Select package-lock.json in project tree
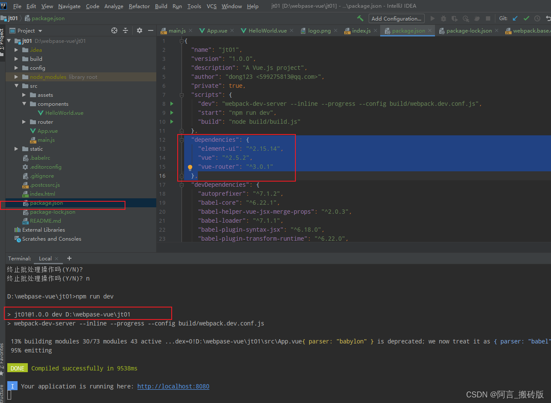Image resolution: width=551 pixels, height=403 pixels. (52, 212)
